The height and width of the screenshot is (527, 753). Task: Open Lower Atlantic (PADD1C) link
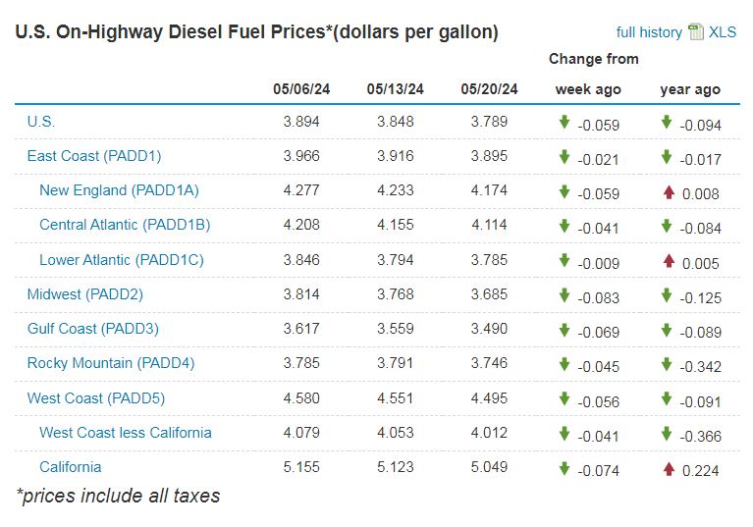[122, 260]
